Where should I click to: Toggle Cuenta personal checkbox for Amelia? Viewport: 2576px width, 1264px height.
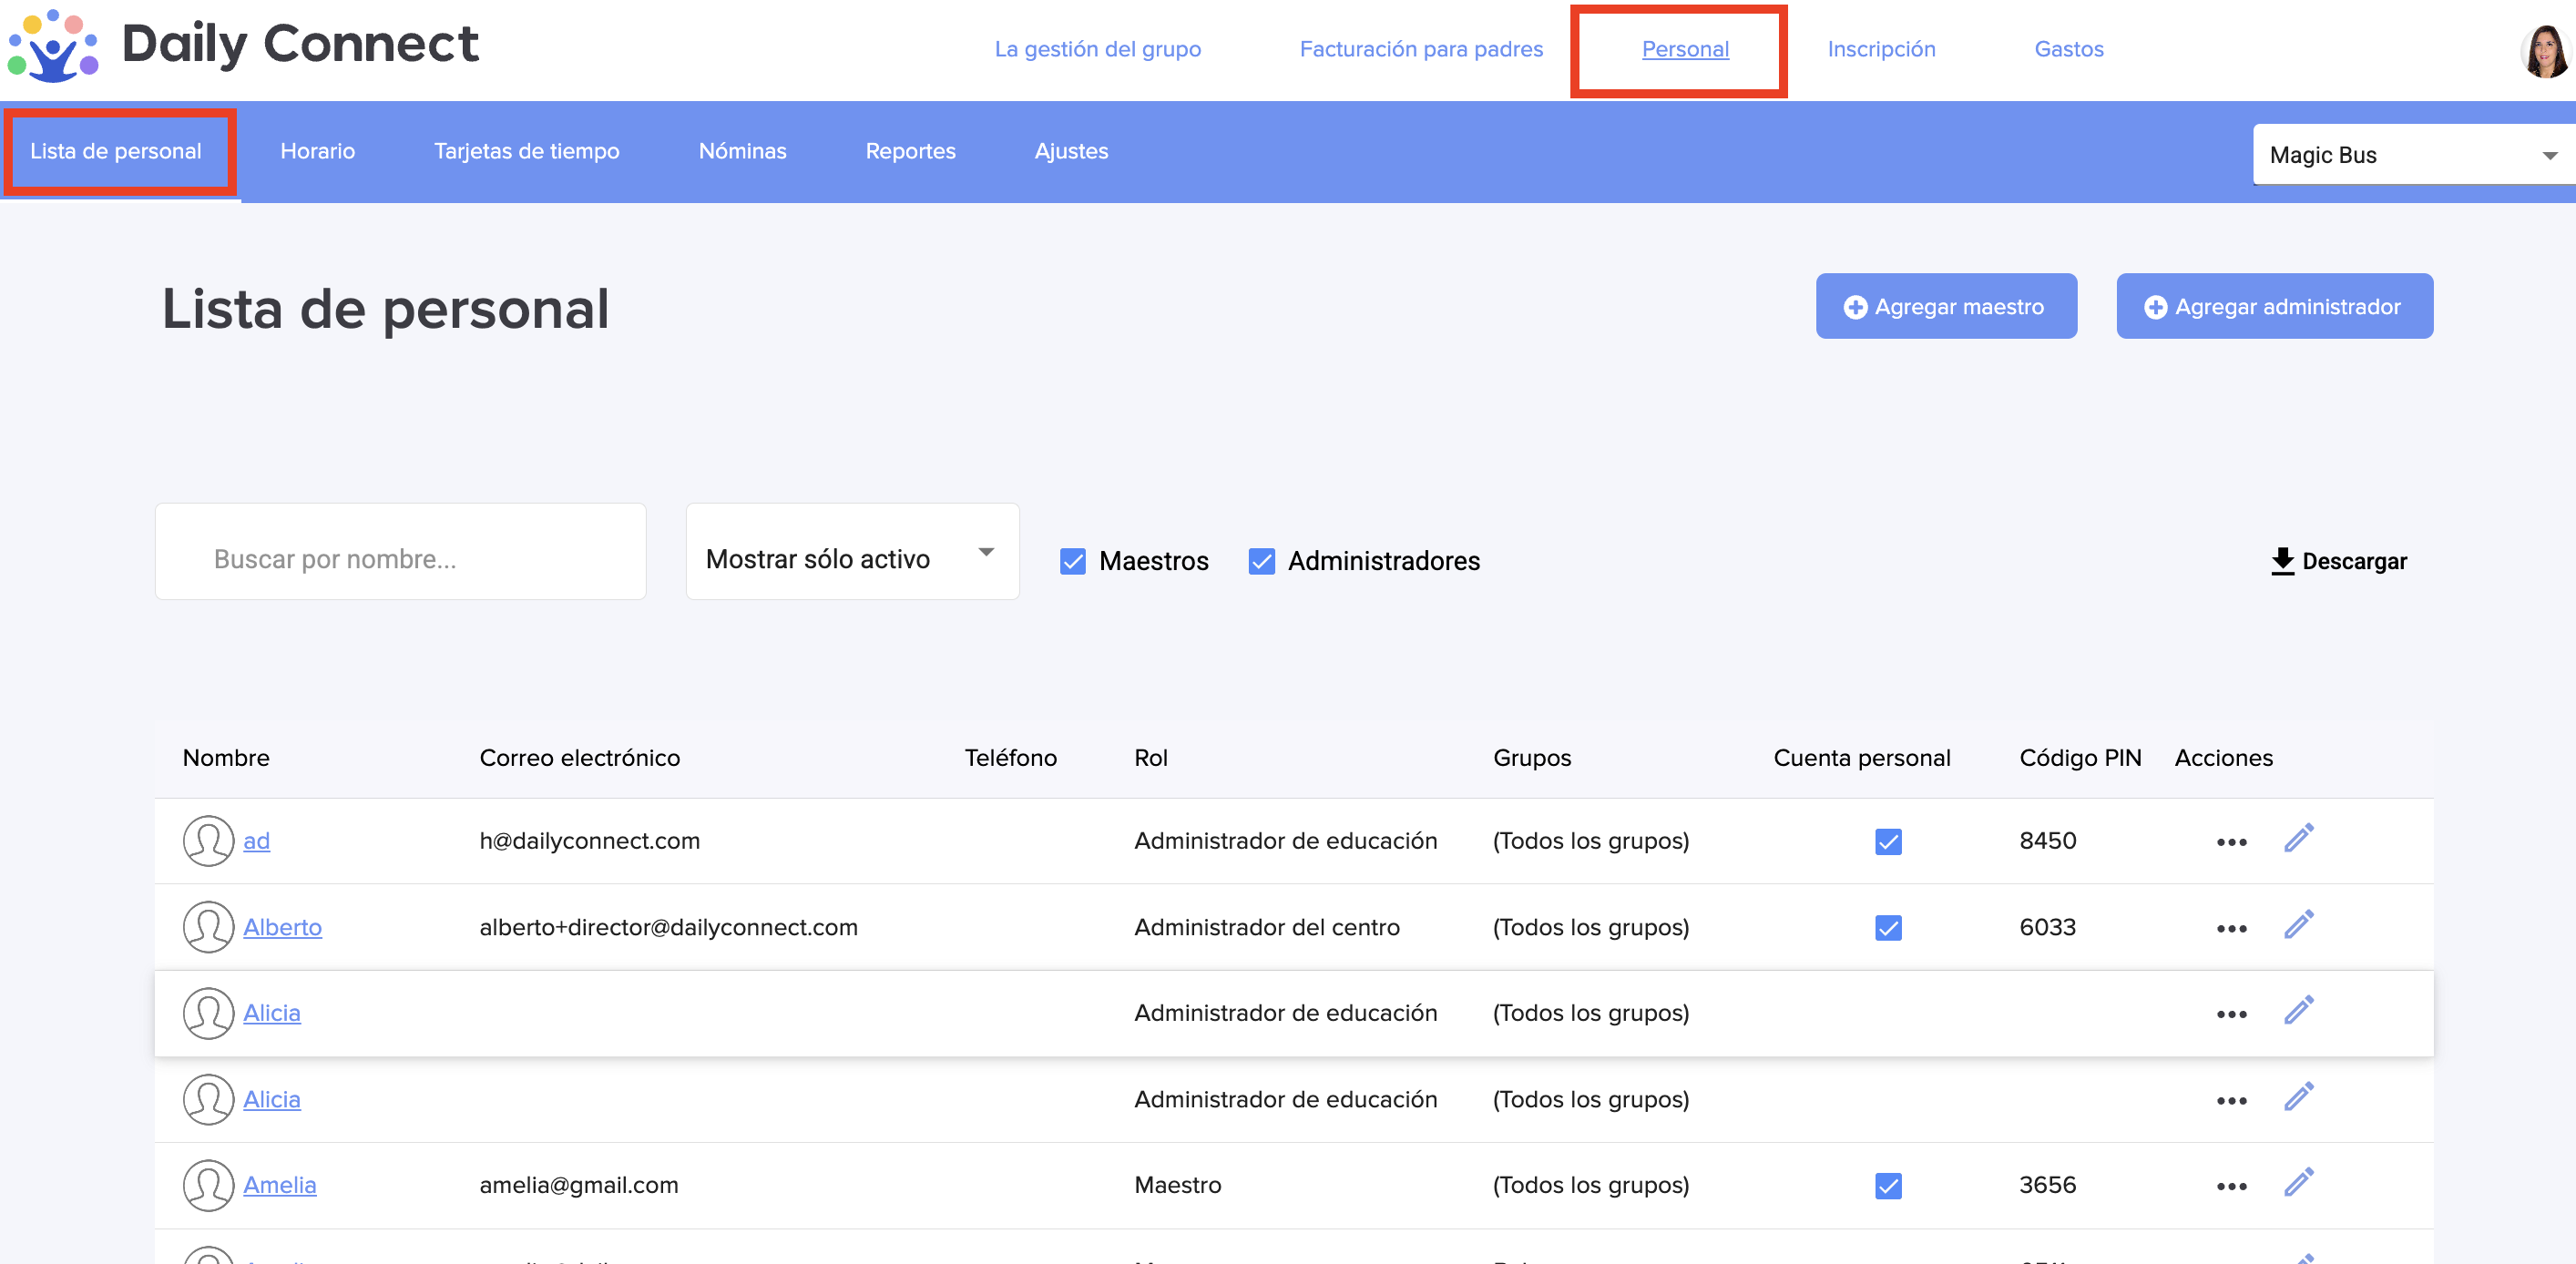click(x=1888, y=1186)
